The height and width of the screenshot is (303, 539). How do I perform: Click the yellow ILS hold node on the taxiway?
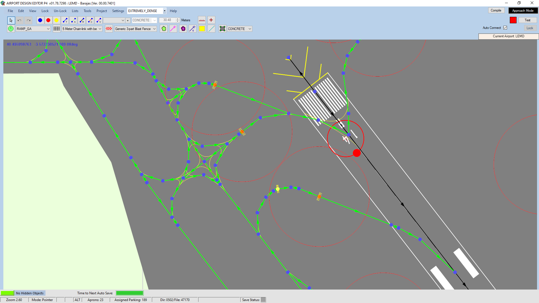(278, 189)
